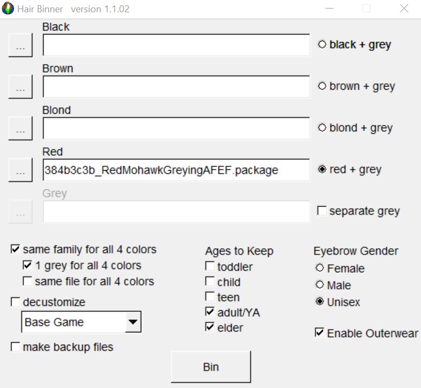
Task: Check the decustomize option
Action: [15, 302]
